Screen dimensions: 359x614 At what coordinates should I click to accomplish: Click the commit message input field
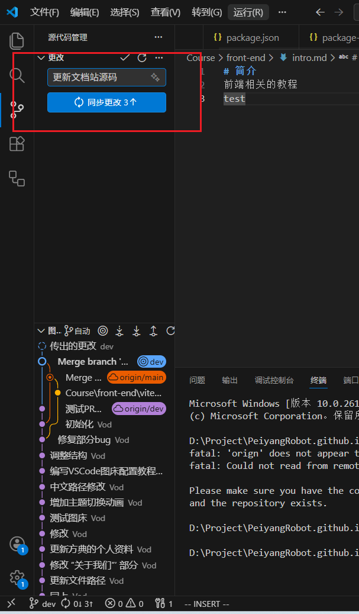coord(107,77)
